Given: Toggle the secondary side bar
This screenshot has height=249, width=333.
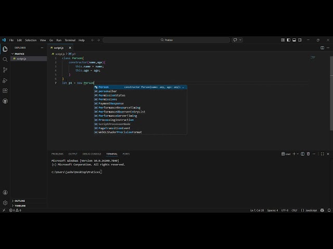Looking at the screenshot, I should tap(300, 40).
